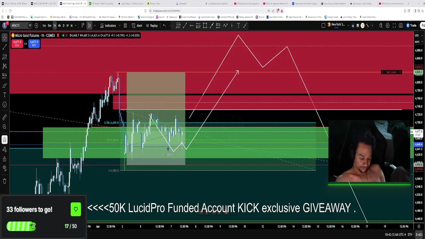425x239 pixels.
Task: Click the Sell Limit order label
Action: coord(391,72)
